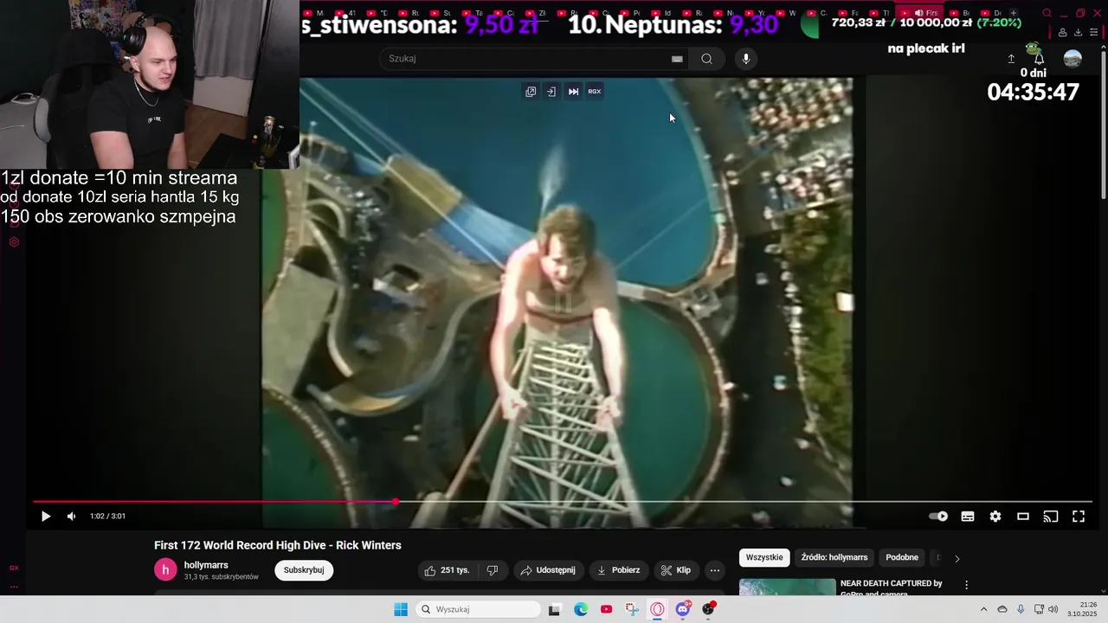The width and height of the screenshot is (1108, 623).
Task: Open the YouTube notifications bell
Action: (1039, 59)
